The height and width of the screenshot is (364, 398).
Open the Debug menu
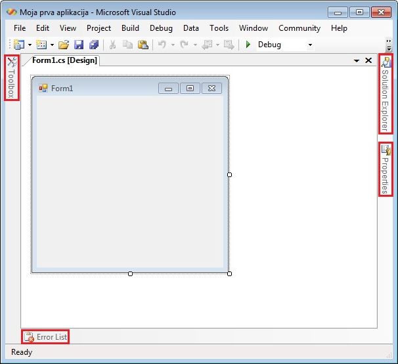tap(161, 28)
